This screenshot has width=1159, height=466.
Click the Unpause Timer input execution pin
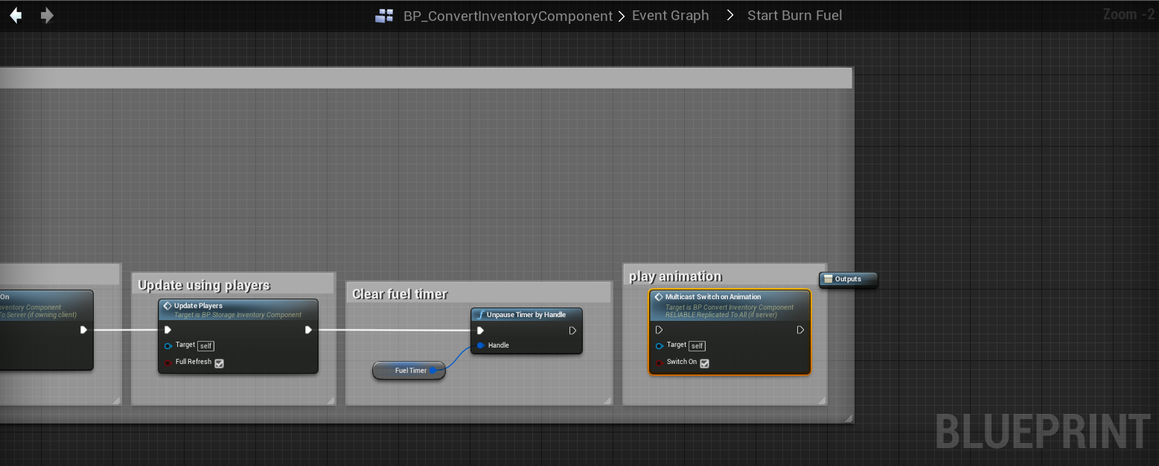pos(481,331)
